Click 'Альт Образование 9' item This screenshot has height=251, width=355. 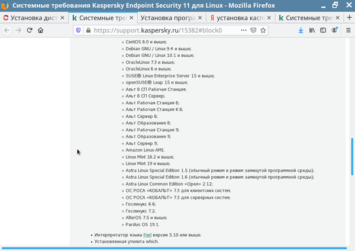click(149, 137)
